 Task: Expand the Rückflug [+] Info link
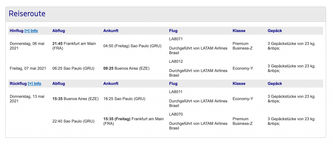point(34,84)
